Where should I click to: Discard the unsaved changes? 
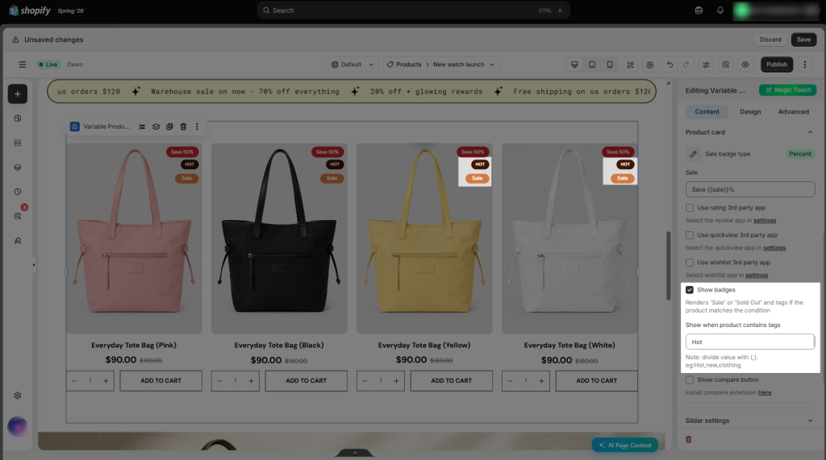point(770,39)
